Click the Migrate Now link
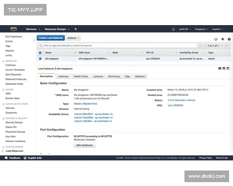The image size is (233, 186). click(90, 104)
